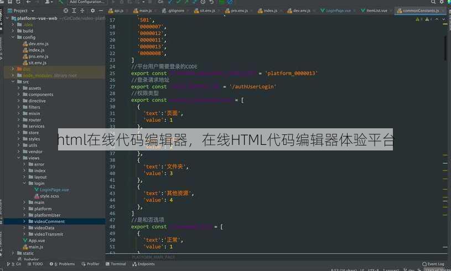The image size is (451, 271).
Task: Expand the router folder
Action: pyautogui.click(x=19, y=120)
